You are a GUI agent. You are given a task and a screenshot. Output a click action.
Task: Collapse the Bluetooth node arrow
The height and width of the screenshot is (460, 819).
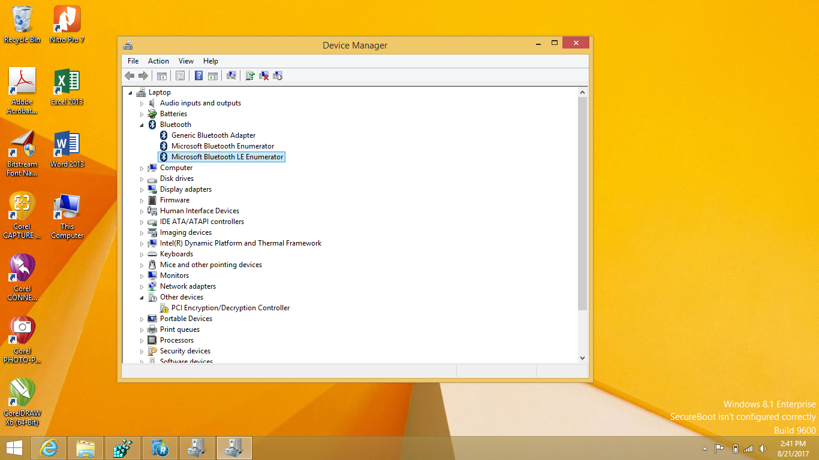pos(142,125)
